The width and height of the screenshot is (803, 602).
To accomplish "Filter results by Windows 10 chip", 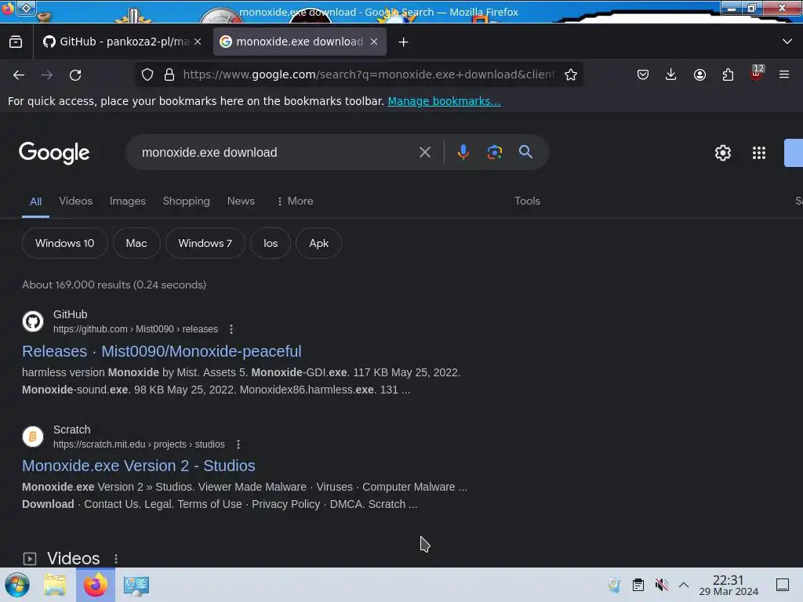I will [65, 243].
